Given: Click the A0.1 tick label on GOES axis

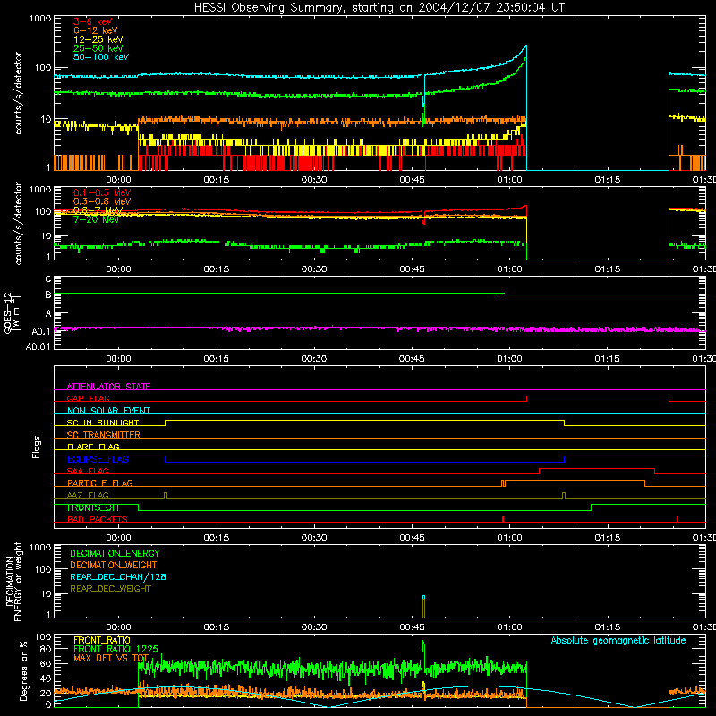Looking at the screenshot, I should click(x=41, y=331).
